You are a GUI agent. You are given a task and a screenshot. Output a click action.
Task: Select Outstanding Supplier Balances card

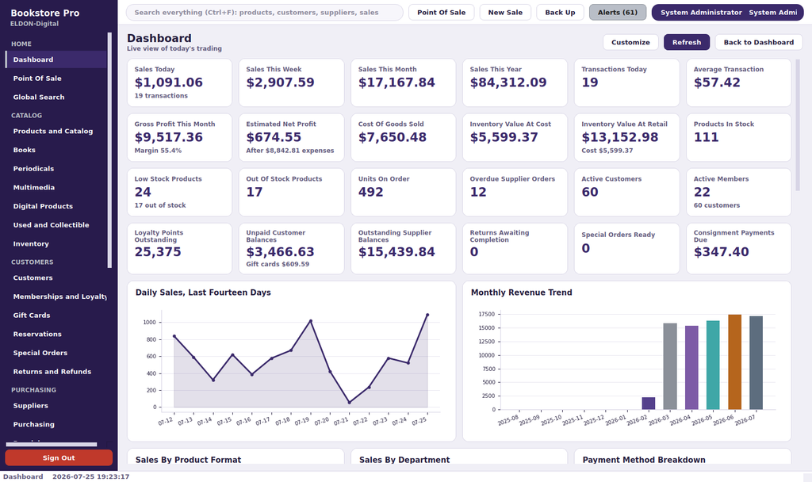point(403,248)
